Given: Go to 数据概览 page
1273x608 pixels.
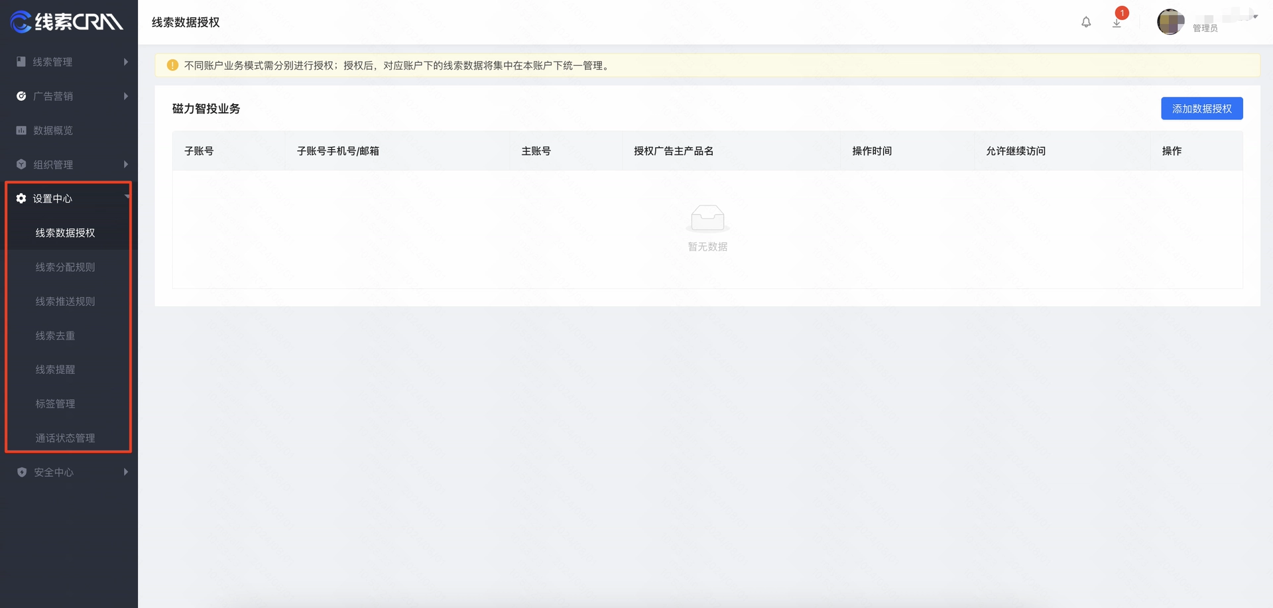Looking at the screenshot, I should coord(53,131).
